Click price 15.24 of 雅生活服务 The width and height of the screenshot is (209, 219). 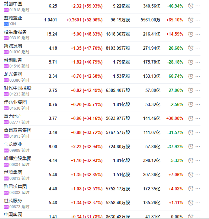52,34
